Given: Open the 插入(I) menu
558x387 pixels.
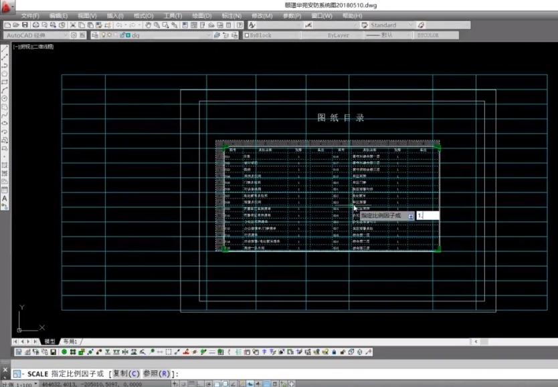Looking at the screenshot, I should [115, 15].
